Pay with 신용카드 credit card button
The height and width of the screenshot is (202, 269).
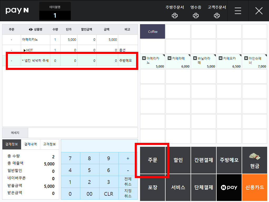255,188
